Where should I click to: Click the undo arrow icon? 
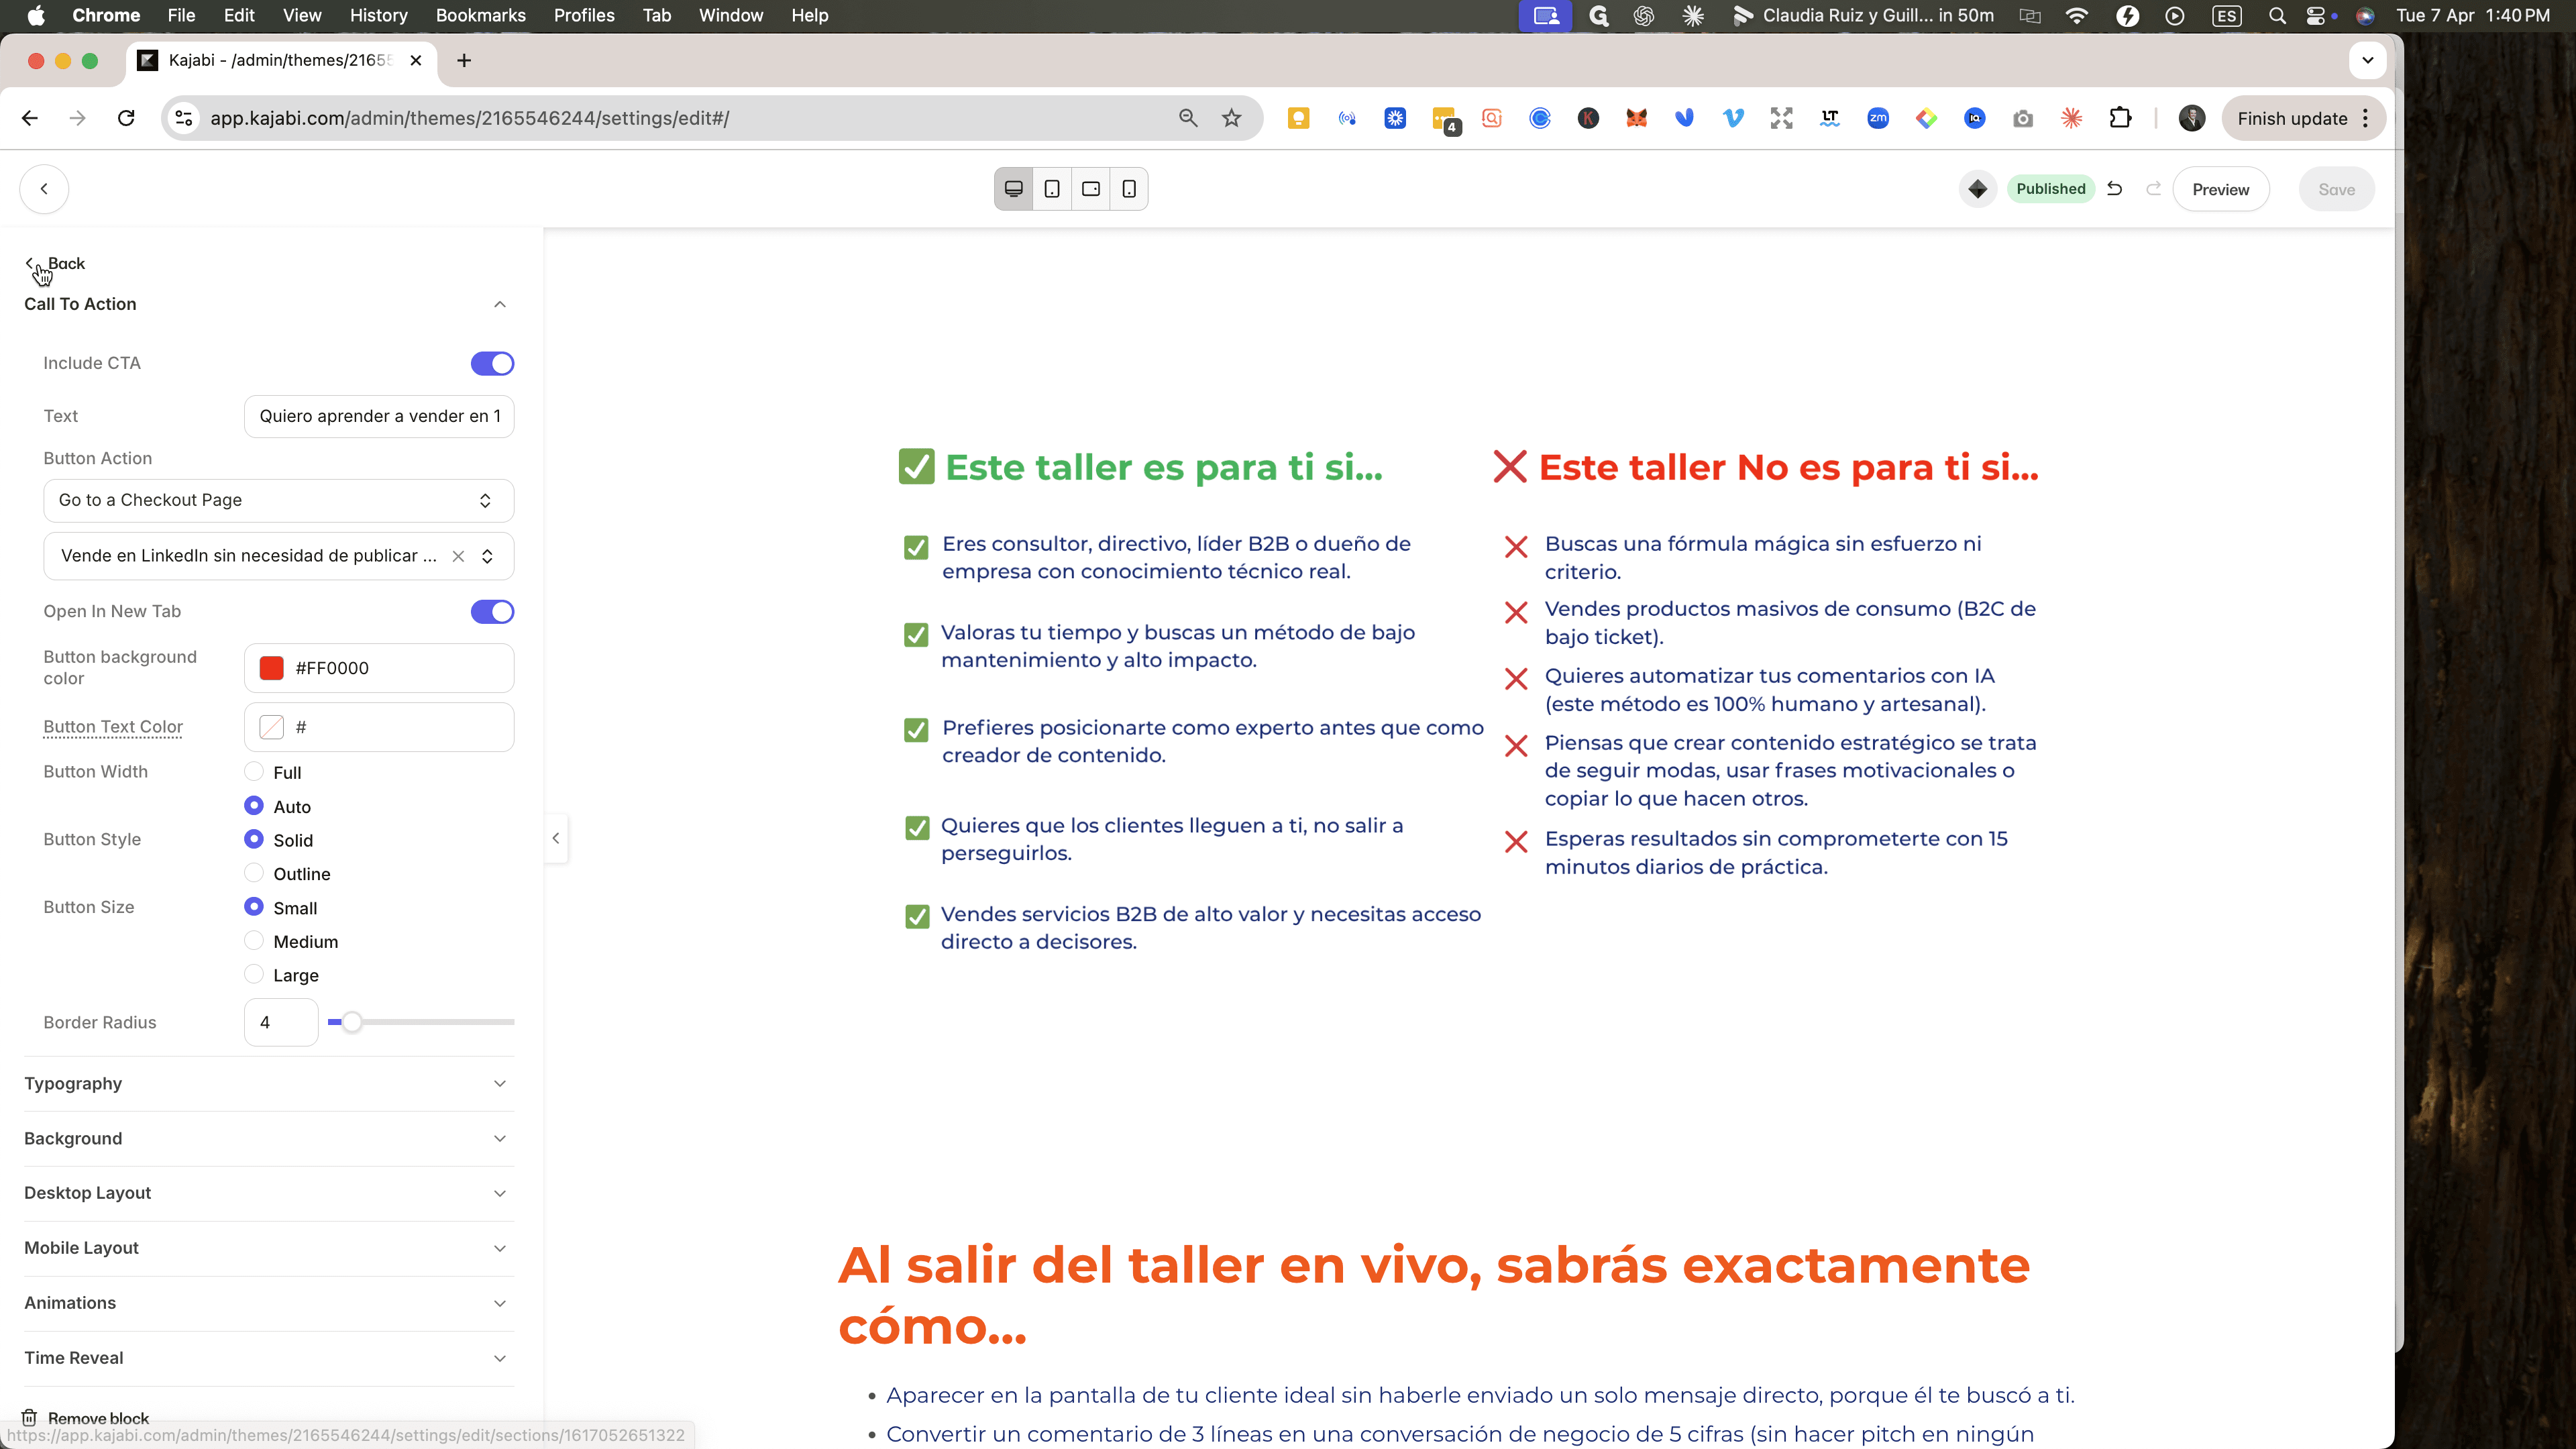2114,189
